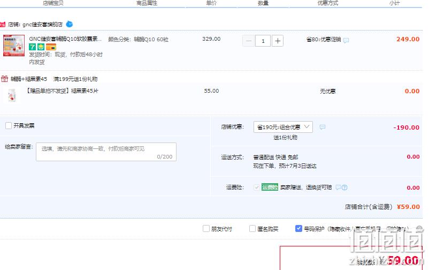Click the green 运费险 tag
This screenshot has width=429, height=270.
click(x=270, y=187)
